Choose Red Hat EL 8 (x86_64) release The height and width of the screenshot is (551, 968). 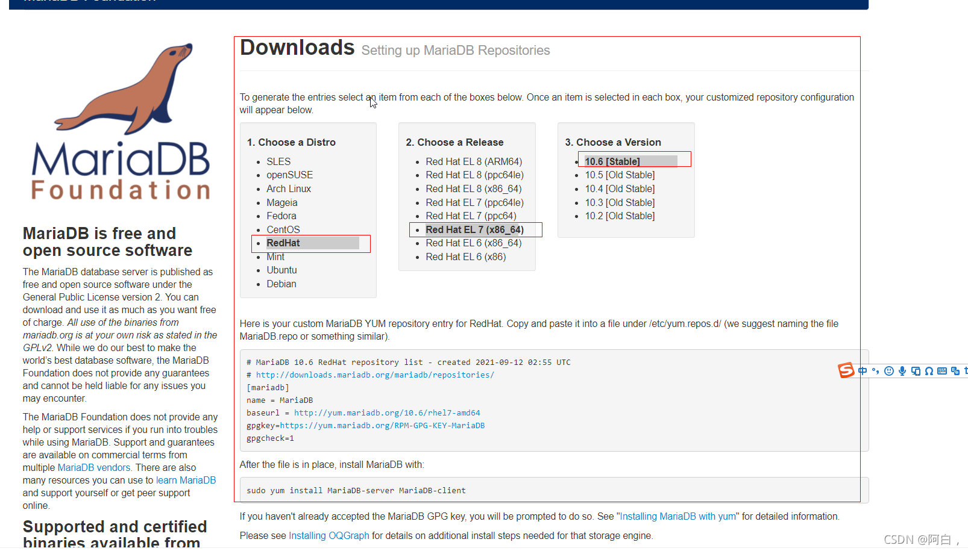(474, 188)
